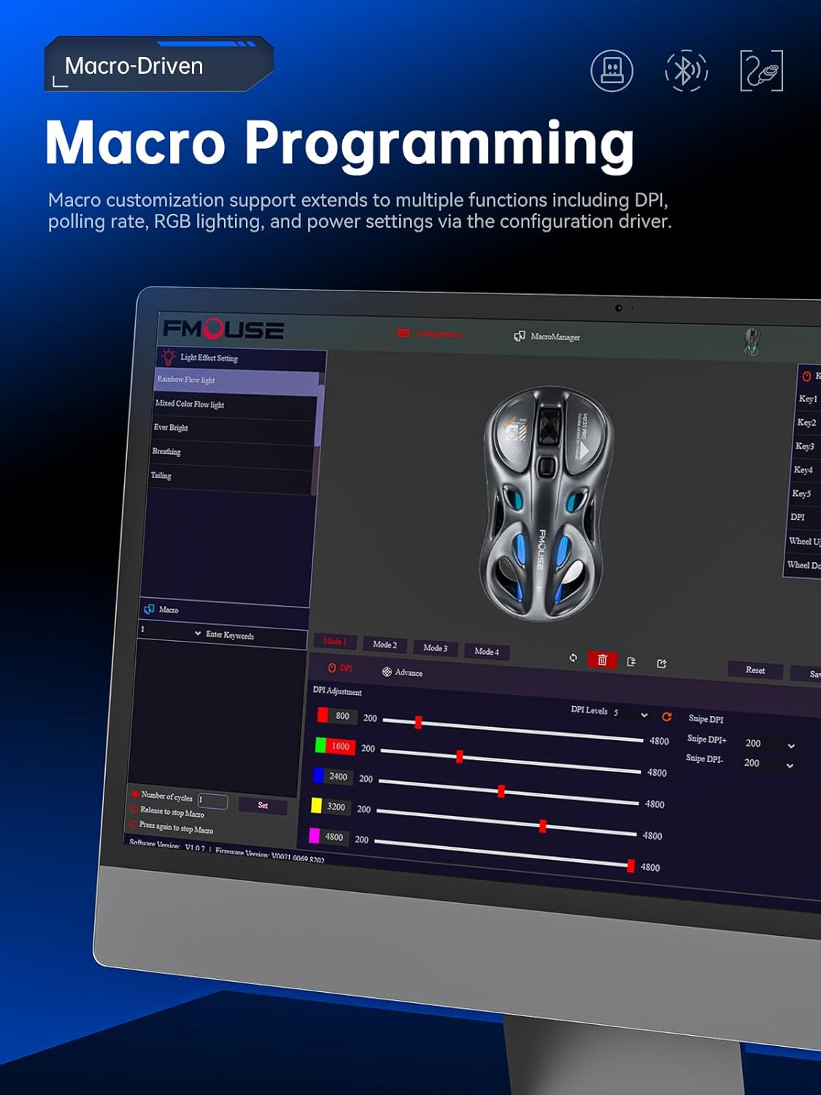821x1095 pixels.
Task: Reset DPI levels with orange refresh icon
Action: pyautogui.click(x=666, y=717)
